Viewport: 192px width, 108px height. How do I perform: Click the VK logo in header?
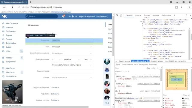(4, 16)
